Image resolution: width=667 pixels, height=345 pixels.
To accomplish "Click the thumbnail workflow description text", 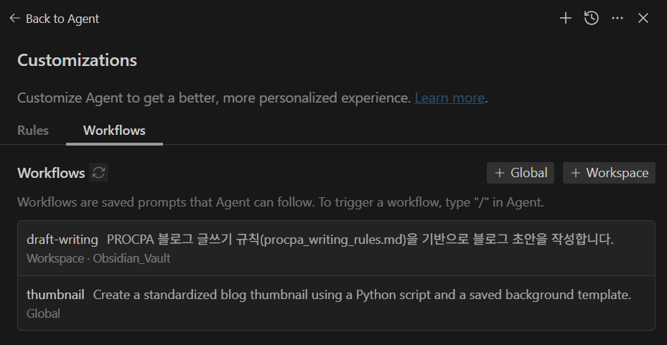I will 362,295.
